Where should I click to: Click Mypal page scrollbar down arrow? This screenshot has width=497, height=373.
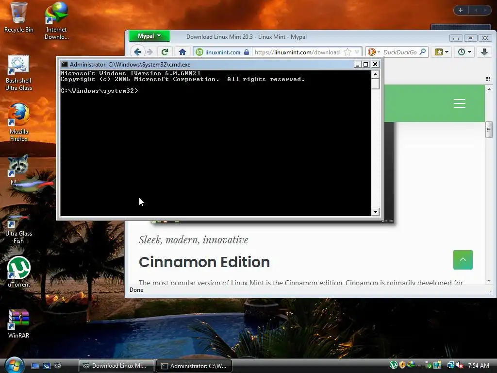(489, 280)
